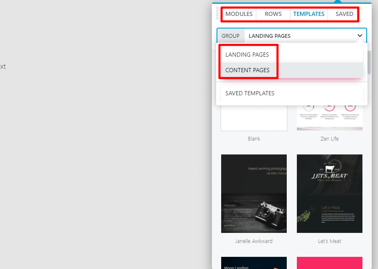This screenshot has width=378, height=269.
Task: Select CONTENT PAGES from the list
Action: (248, 70)
